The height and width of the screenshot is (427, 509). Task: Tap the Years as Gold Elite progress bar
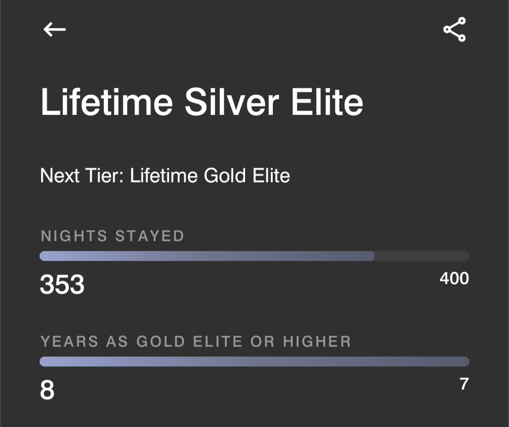(x=254, y=361)
